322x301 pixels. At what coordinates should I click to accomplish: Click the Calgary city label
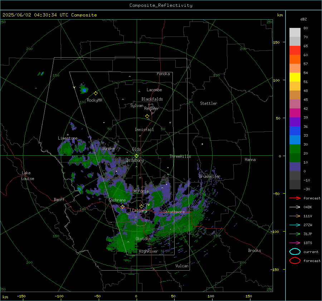[140, 210]
